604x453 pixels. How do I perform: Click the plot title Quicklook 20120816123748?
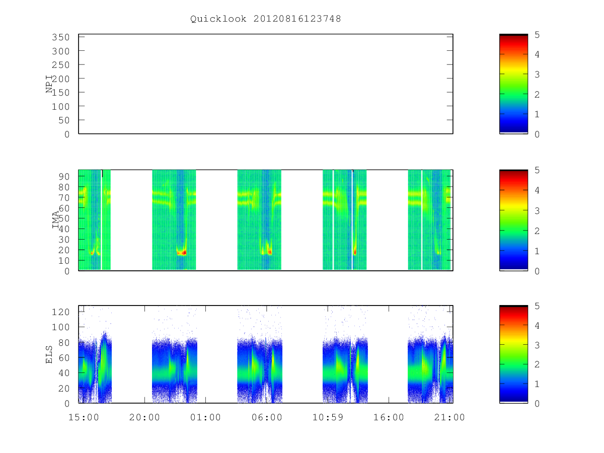pyautogui.click(x=266, y=19)
